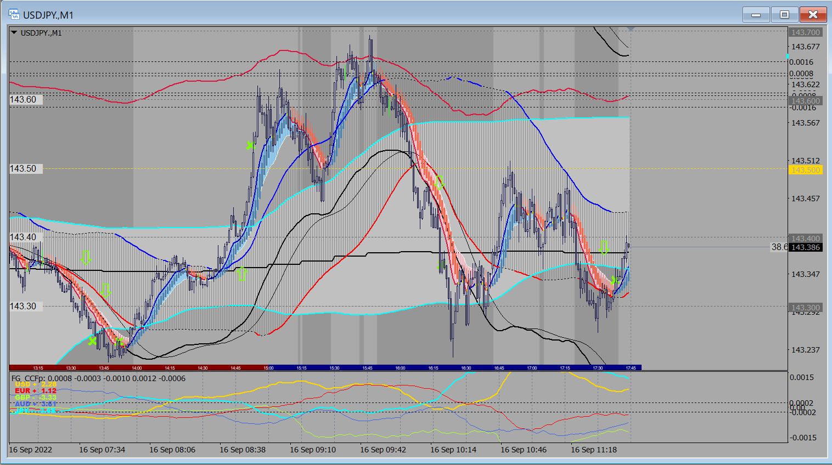Image resolution: width=832 pixels, height=465 pixels.
Task: Maximize the USDJPY chart window
Action: point(784,15)
